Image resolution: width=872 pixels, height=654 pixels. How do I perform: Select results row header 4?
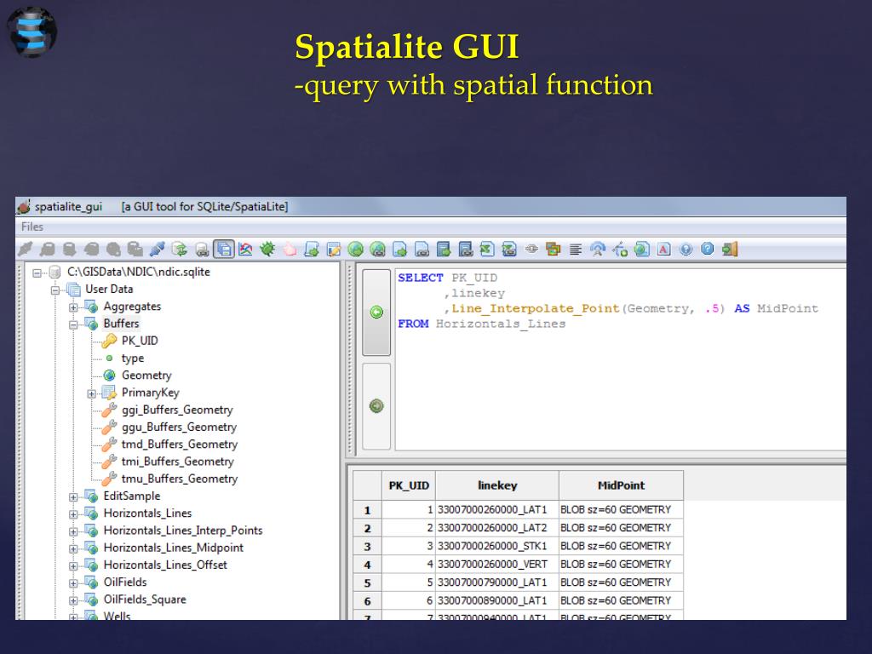coord(368,565)
